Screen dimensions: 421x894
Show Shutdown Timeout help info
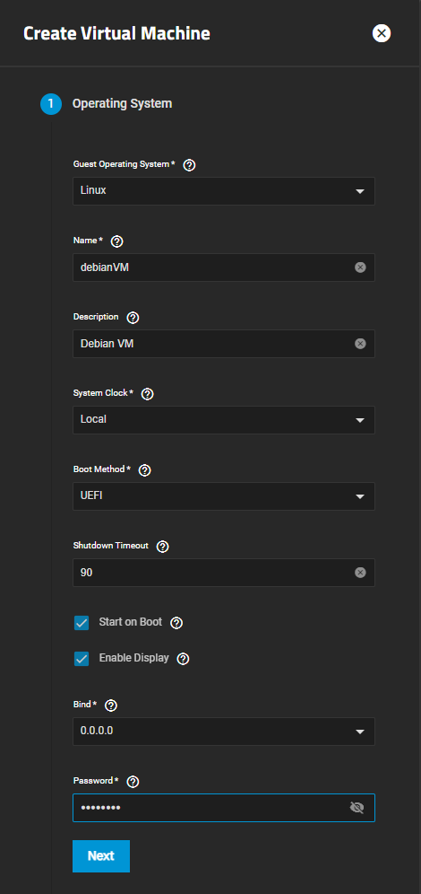pos(162,547)
